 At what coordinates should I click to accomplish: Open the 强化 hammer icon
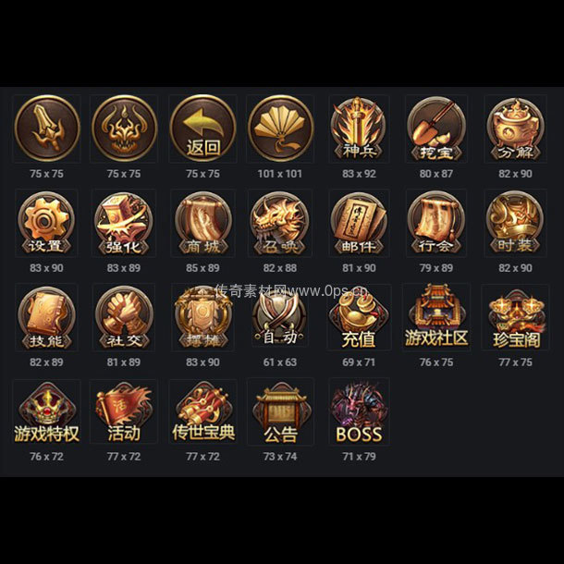click(124, 223)
